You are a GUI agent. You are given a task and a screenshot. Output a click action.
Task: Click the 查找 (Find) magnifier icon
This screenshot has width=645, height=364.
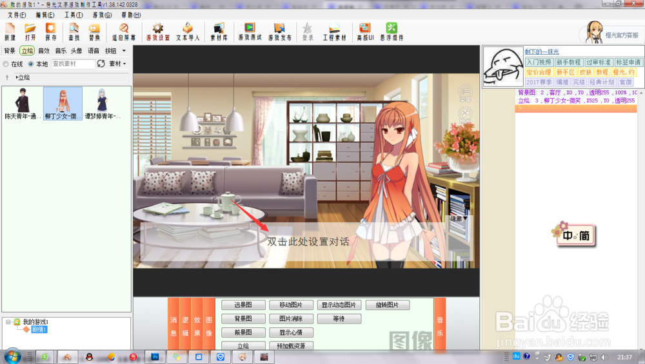pyautogui.click(x=74, y=32)
